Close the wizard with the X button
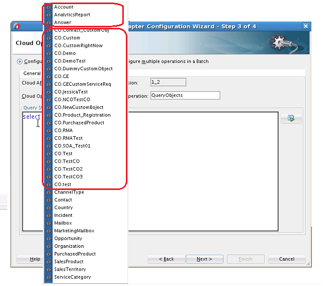Screen dimensions: 325x286 click(x=306, y=26)
